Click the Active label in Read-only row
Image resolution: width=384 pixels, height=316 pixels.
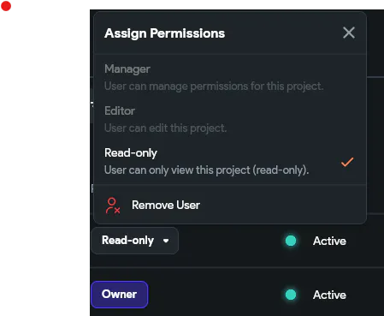(x=329, y=241)
